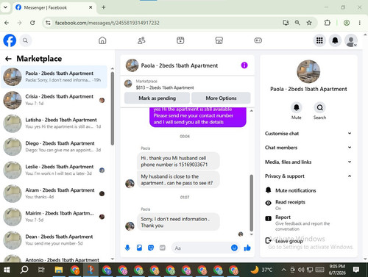Open the Video/Reels icon in top navigation
This screenshot has height=277, width=368.
[x=180, y=40]
